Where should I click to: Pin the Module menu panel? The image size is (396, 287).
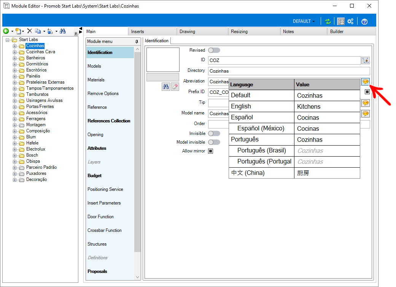click(137, 41)
